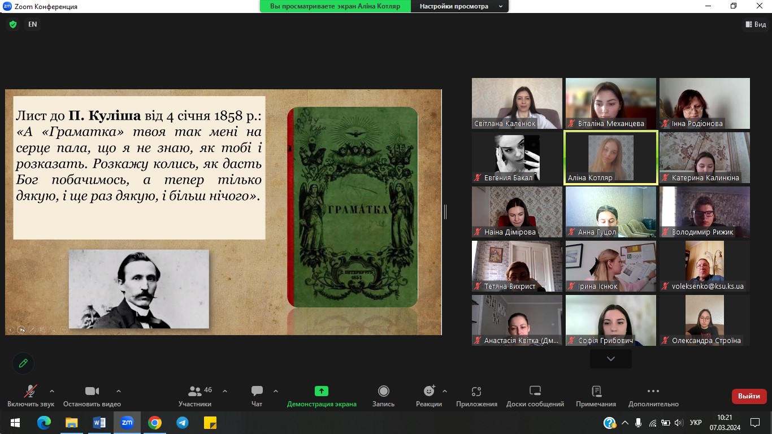
Task: Turn off camera with Остановить видео
Action: click(92, 396)
